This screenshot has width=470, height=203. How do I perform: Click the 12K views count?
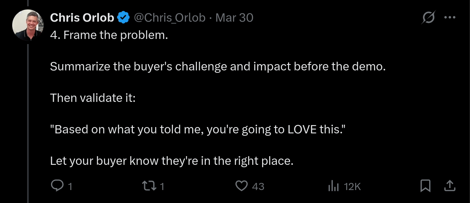tap(352, 186)
